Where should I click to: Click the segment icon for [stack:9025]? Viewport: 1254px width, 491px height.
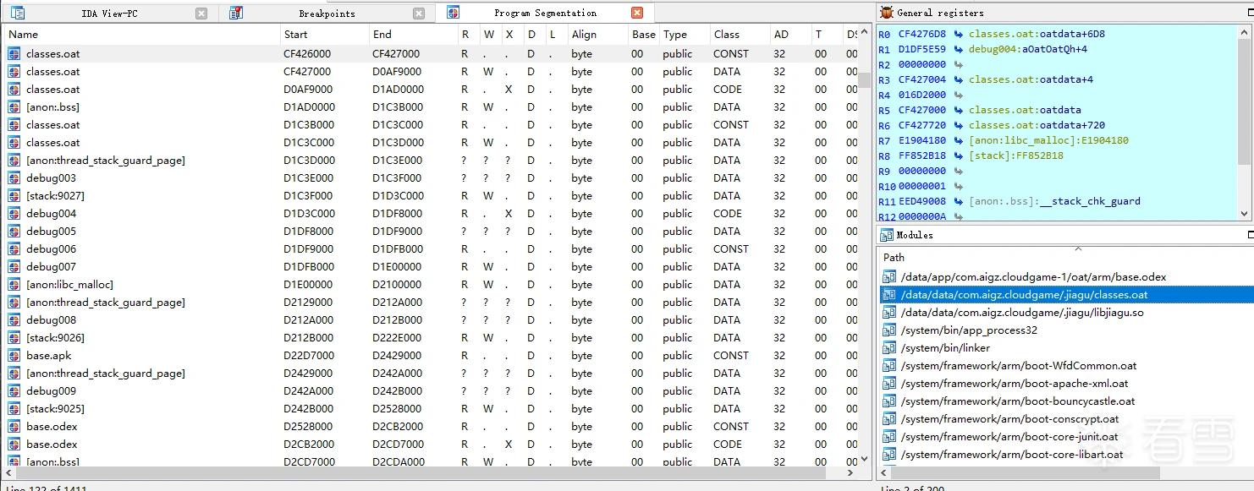coord(14,409)
